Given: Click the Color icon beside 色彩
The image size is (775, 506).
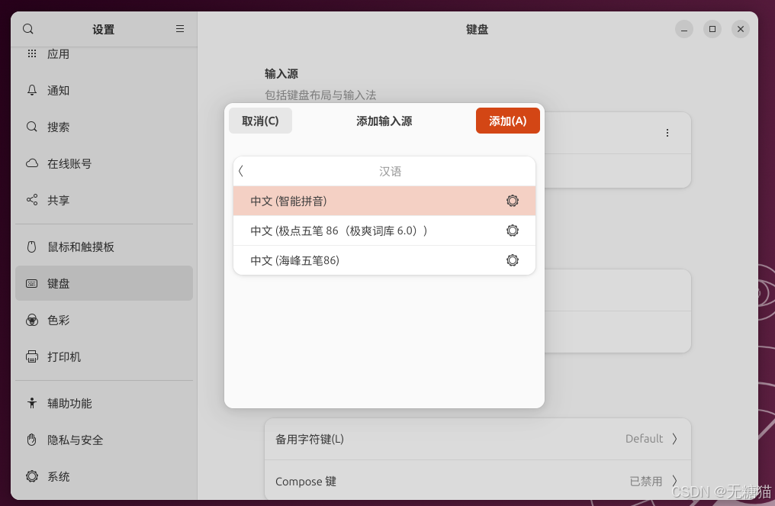Looking at the screenshot, I should coord(31,320).
